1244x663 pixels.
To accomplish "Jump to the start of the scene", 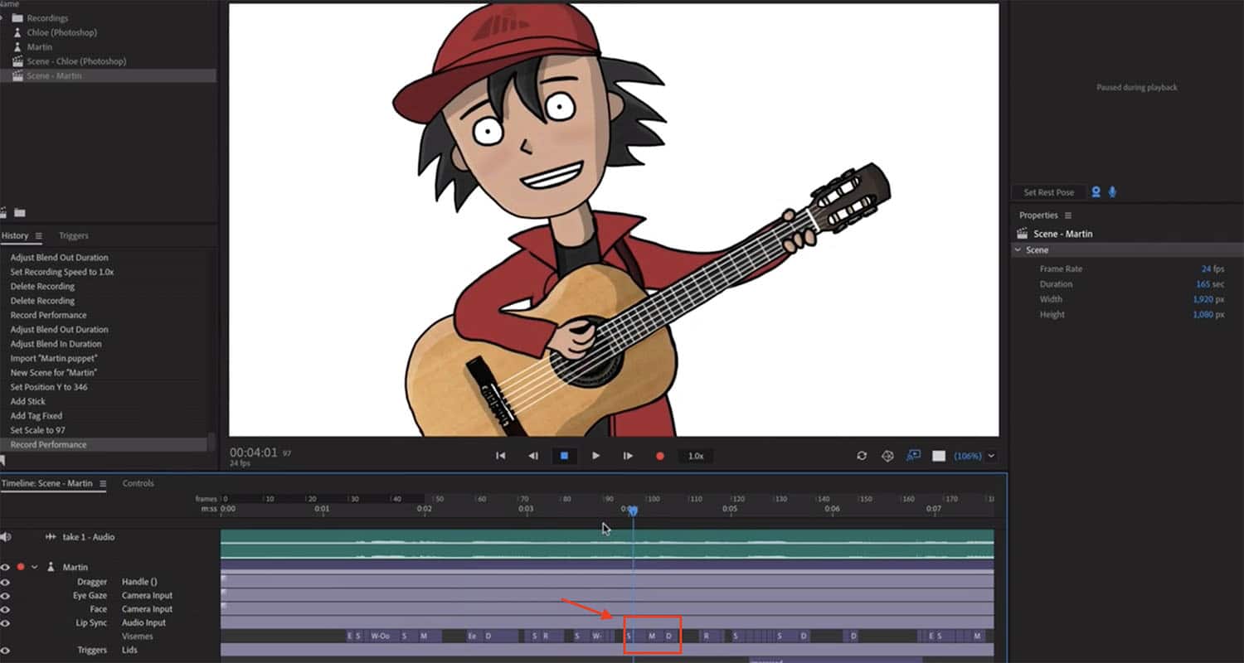I will [x=500, y=456].
